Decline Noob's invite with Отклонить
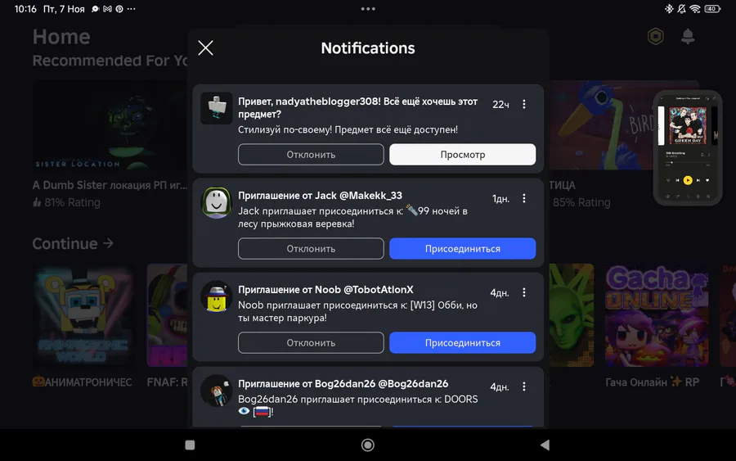The height and width of the screenshot is (461, 736). tap(311, 342)
